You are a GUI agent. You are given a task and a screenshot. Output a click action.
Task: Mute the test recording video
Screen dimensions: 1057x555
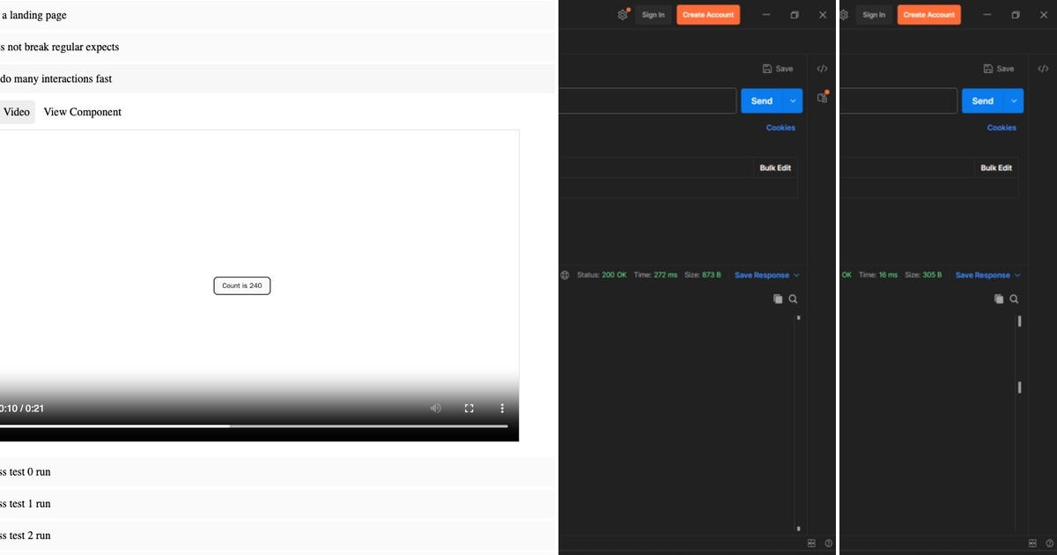[435, 408]
